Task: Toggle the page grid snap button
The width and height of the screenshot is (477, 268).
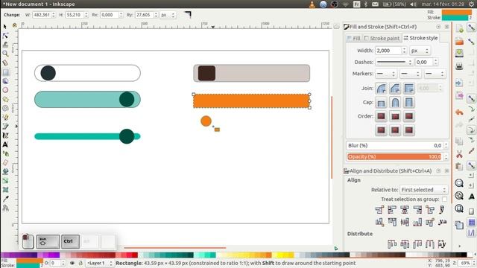Action: (472, 223)
